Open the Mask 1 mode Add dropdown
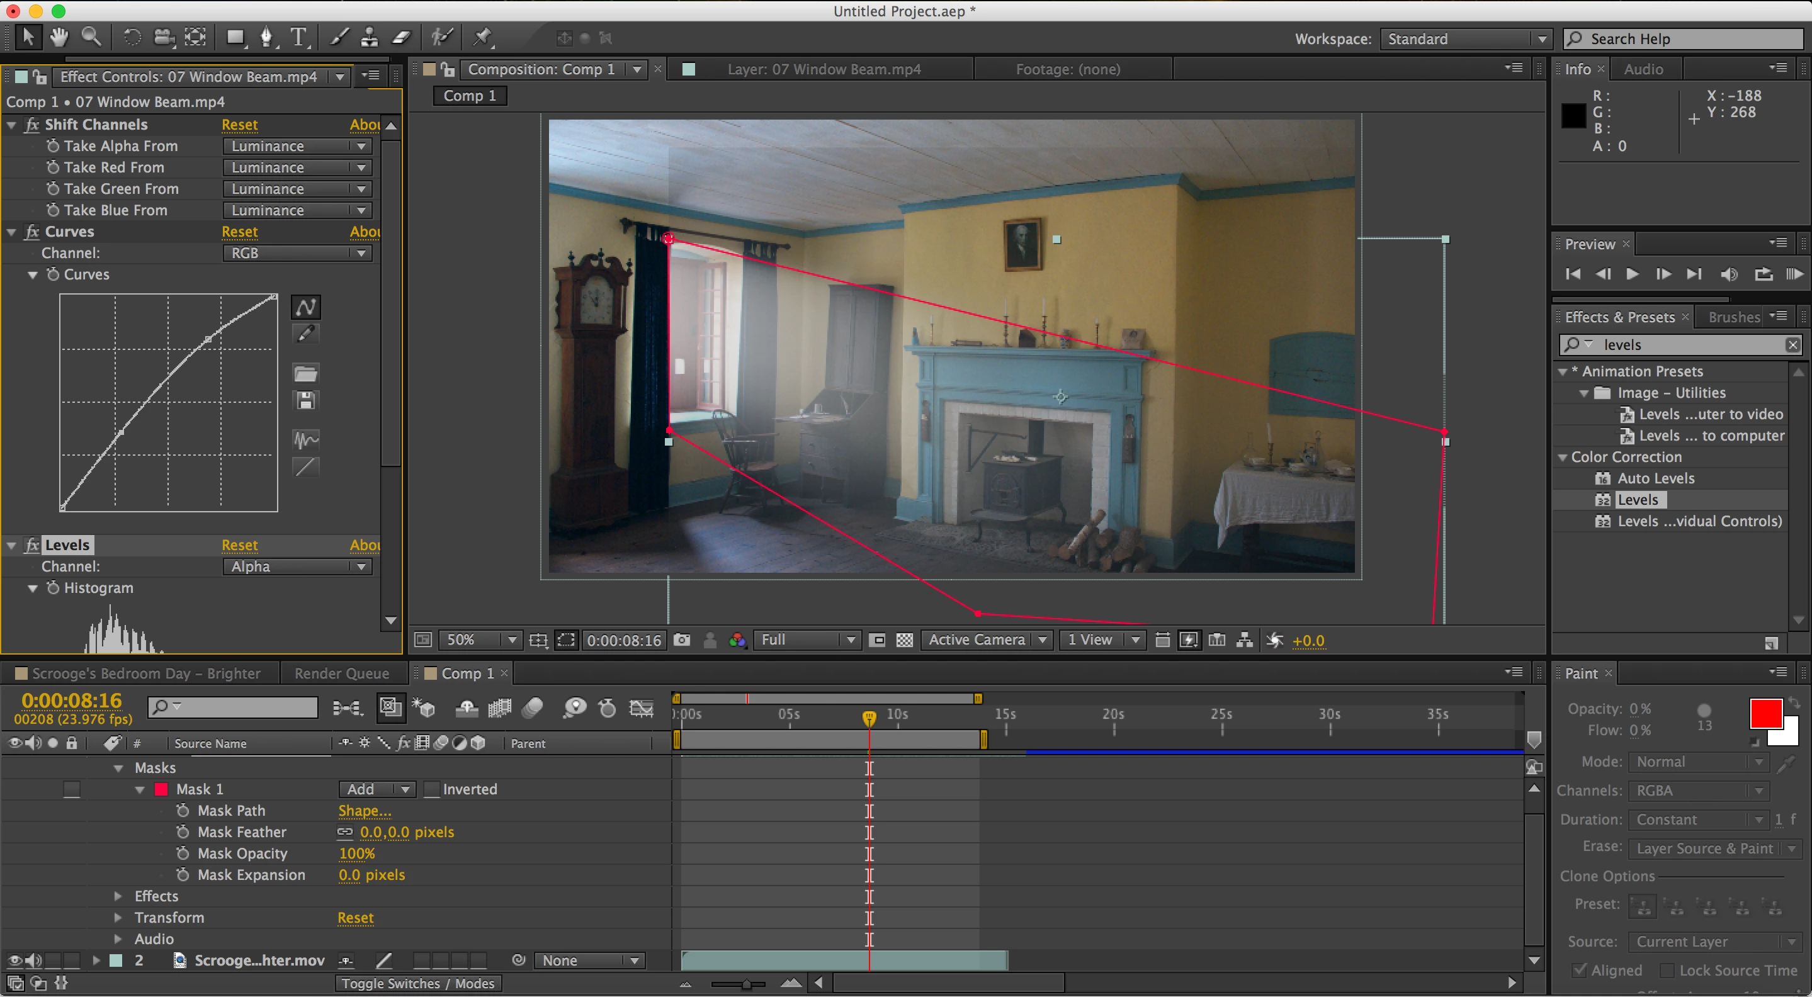 tap(377, 789)
